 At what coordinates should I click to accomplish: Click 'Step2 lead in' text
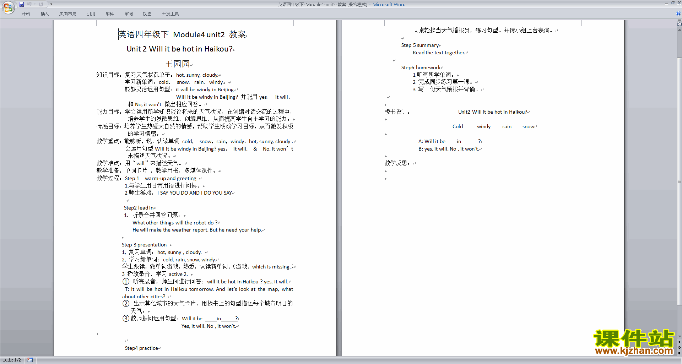point(139,208)
